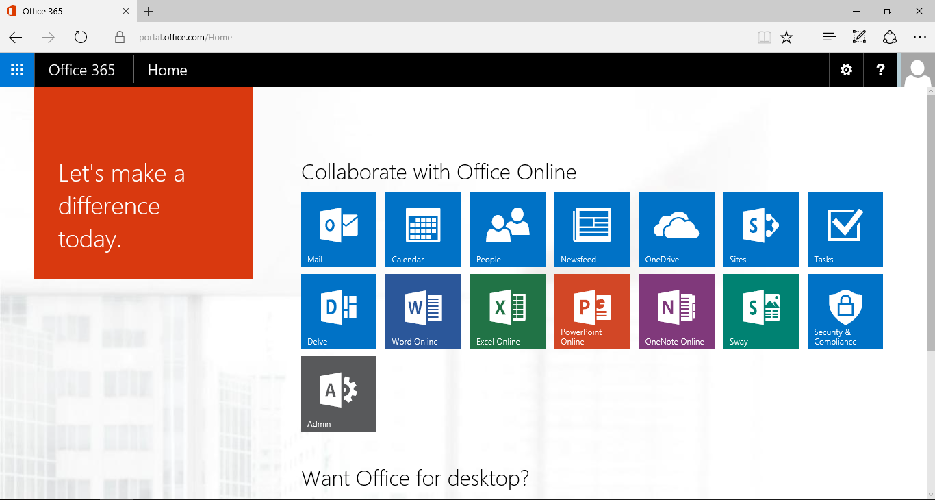This screenshot has width=935, height=500.
Task: Open the Mail app tile
Action: 339,229
